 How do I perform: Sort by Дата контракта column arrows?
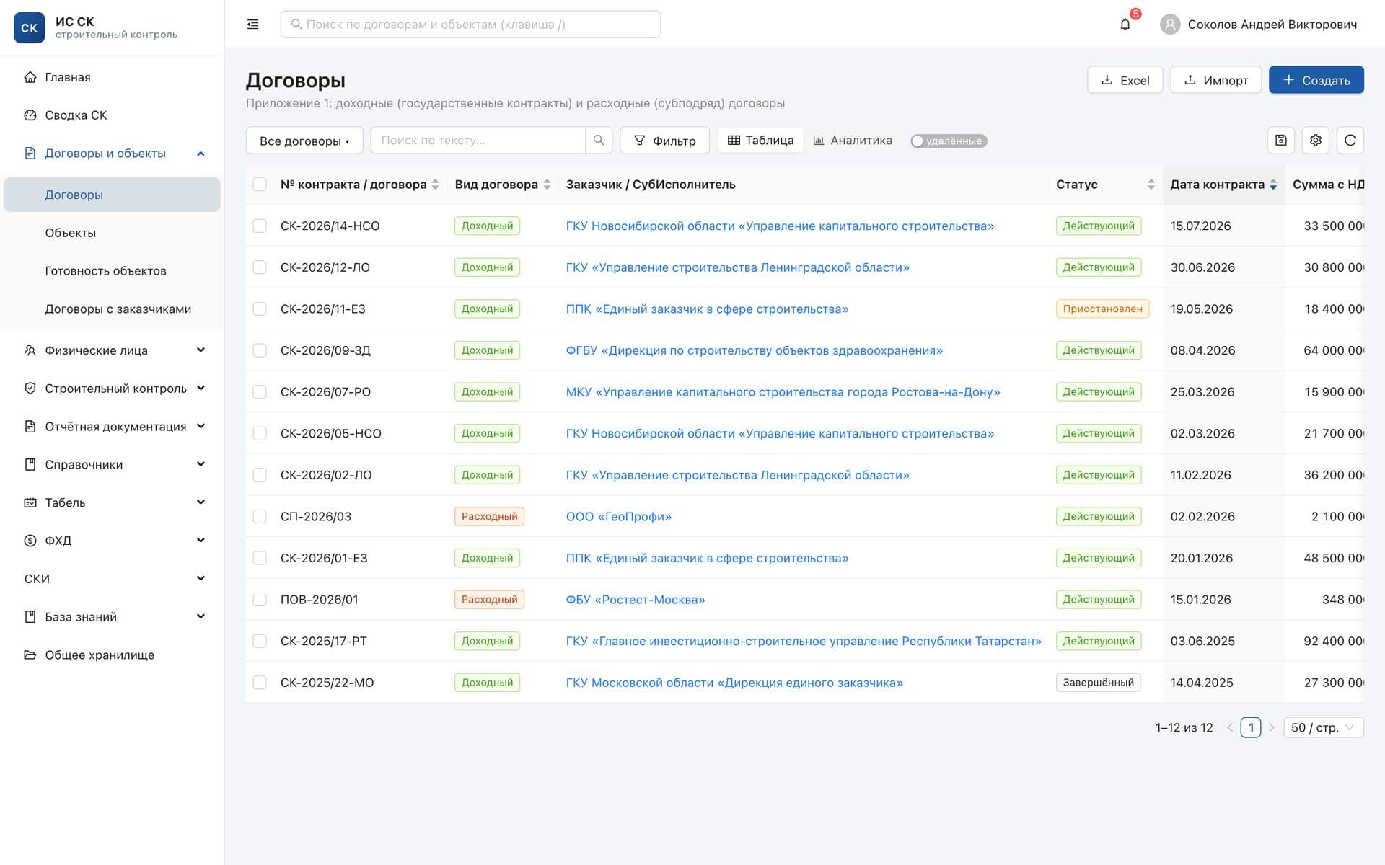tap(1273, 185)
